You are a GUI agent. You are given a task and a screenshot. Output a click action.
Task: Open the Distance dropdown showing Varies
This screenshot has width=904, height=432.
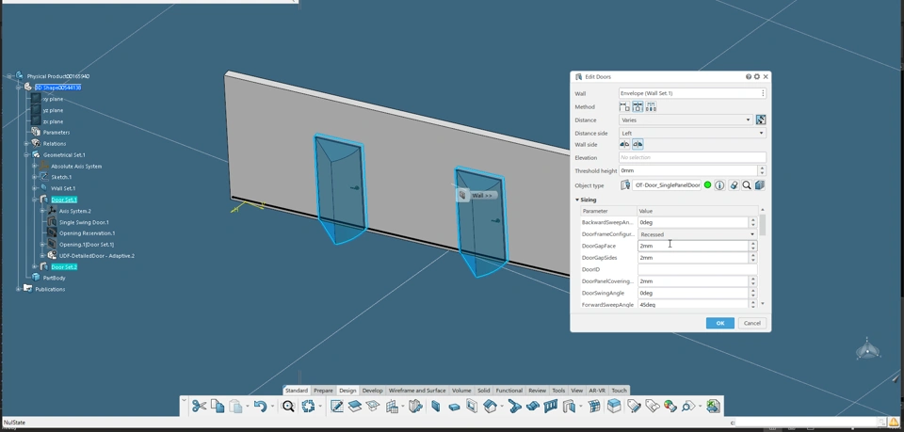pyautogui.click(x=686, y=120)
